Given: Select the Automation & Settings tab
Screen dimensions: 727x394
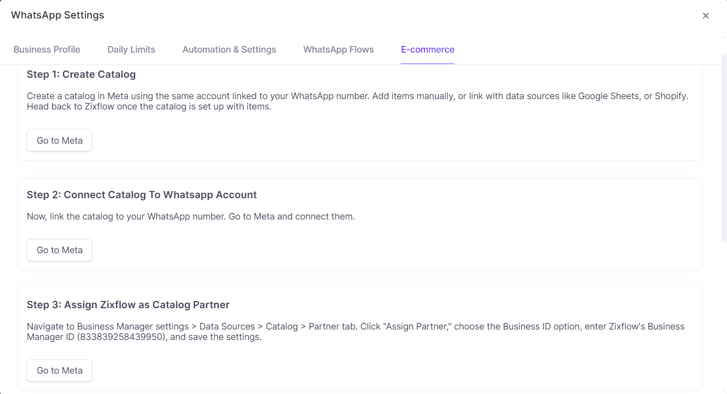Looking at the screenshot, I should coord(229,49).
